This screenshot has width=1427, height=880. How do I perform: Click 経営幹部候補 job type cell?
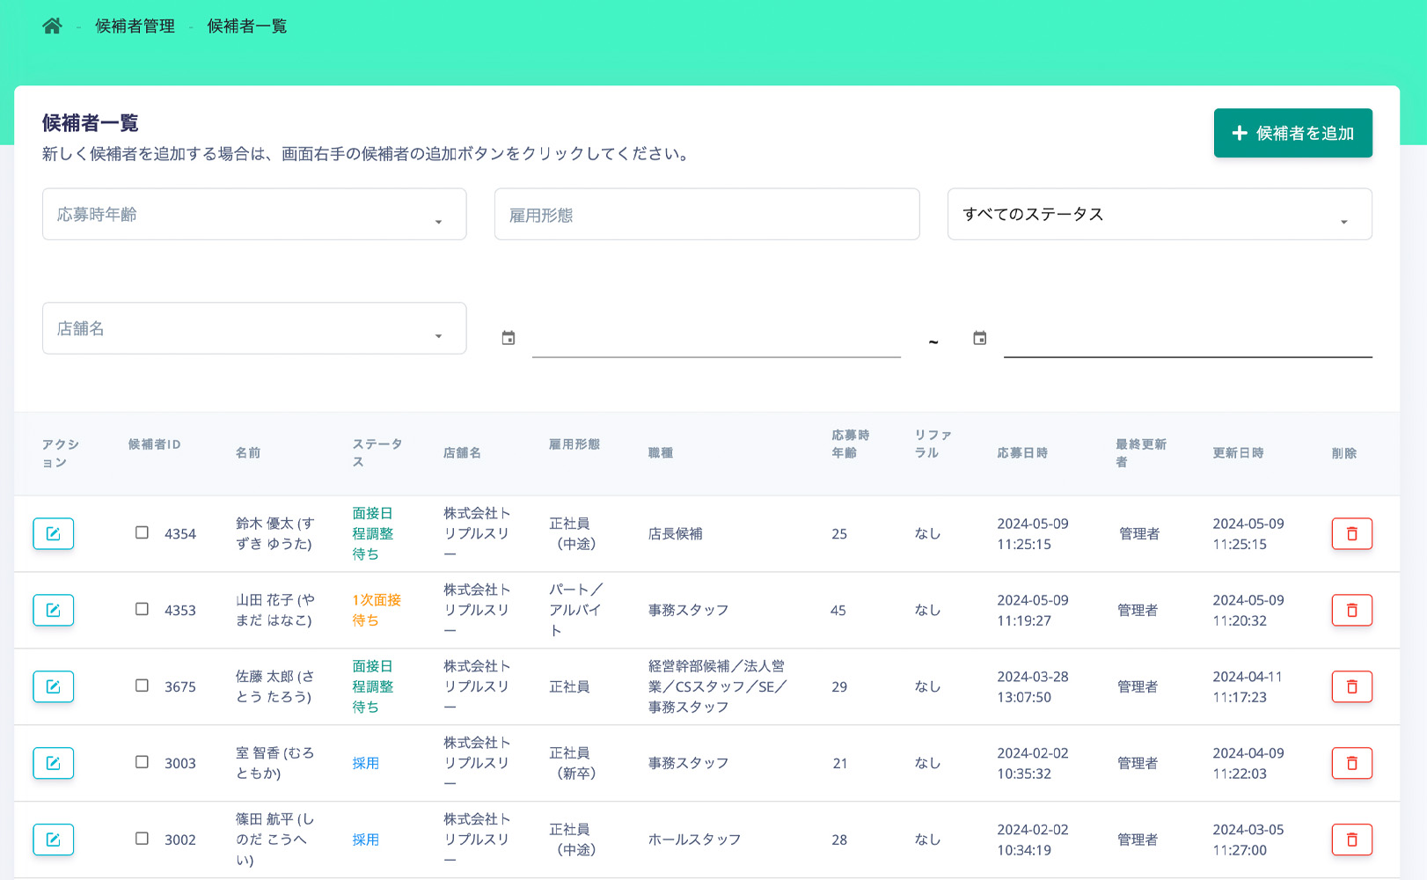coord(717,686)
